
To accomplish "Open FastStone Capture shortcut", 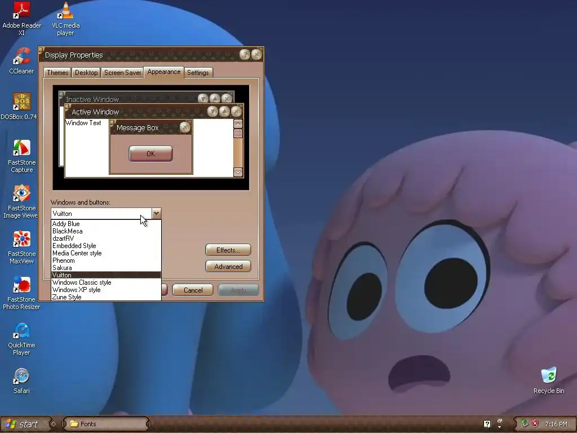I will tap(21, 156).
